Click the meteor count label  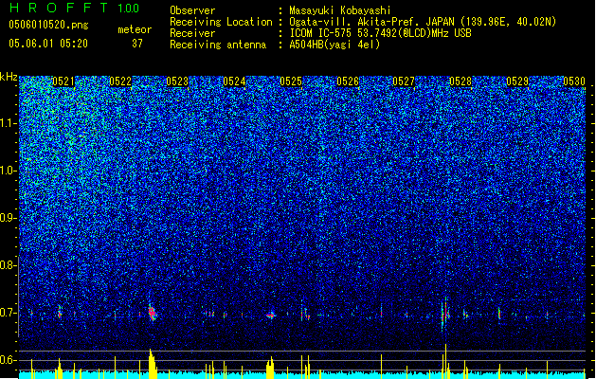135,29
